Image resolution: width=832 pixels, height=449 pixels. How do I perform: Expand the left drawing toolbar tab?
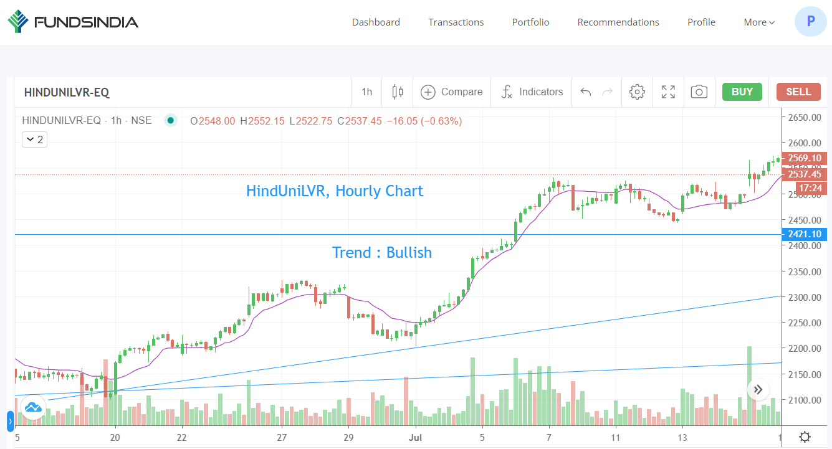(x=10, y=422)
